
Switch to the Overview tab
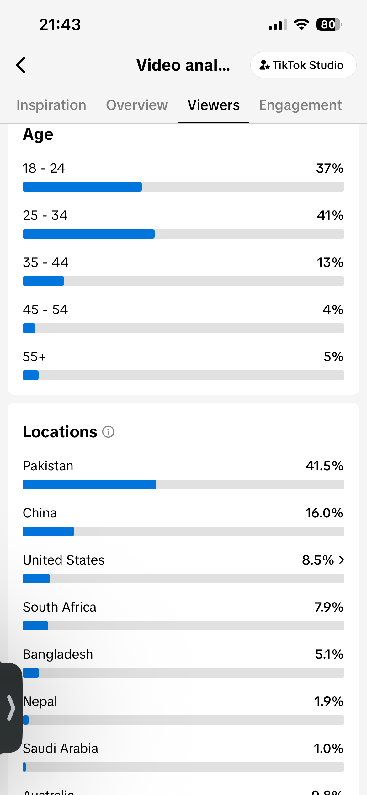pos(137,105)
